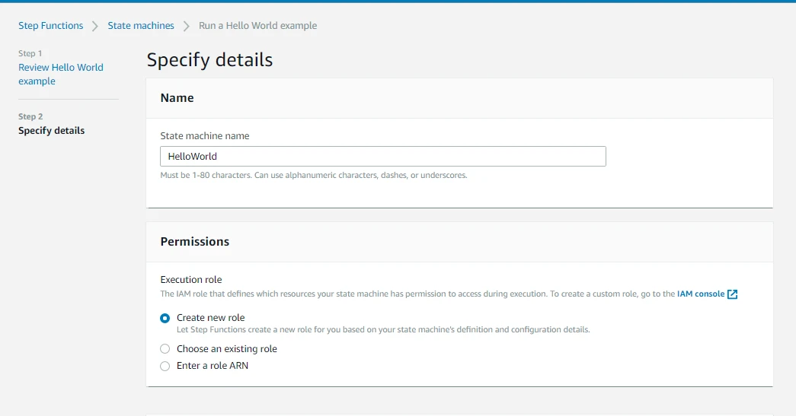Focus the State machine name text field
The height and width of the screenshot is (416, 796).
(x=382, y=157)
